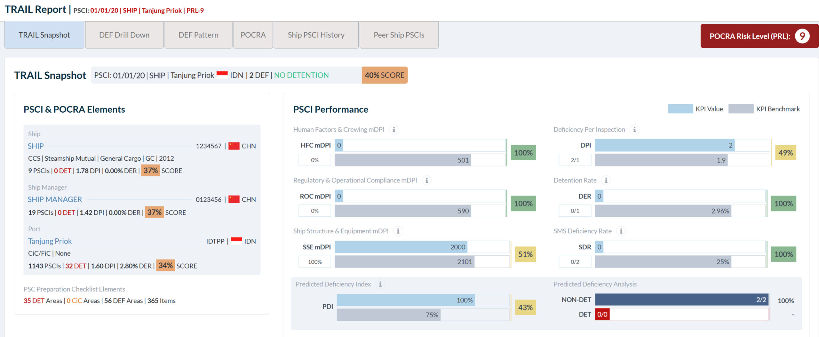
Task: Click the Predicted Deficiency Index info icon
Action: pyautogui.click(x=380, y=284)
